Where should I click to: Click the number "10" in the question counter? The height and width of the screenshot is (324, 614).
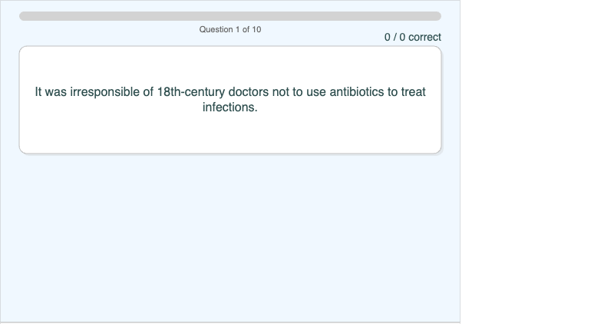[x=256, y=29]
